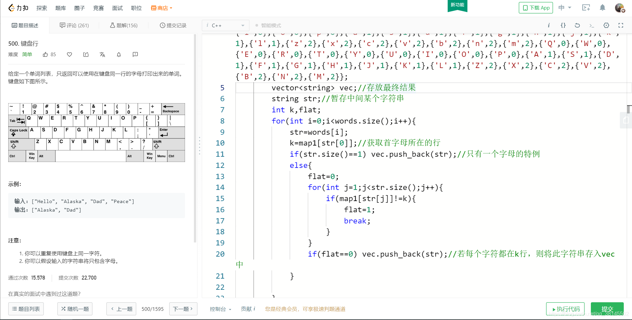Click the panel splitter drag handle
This screenshot has width=632, height=320.
click(199, 146)
